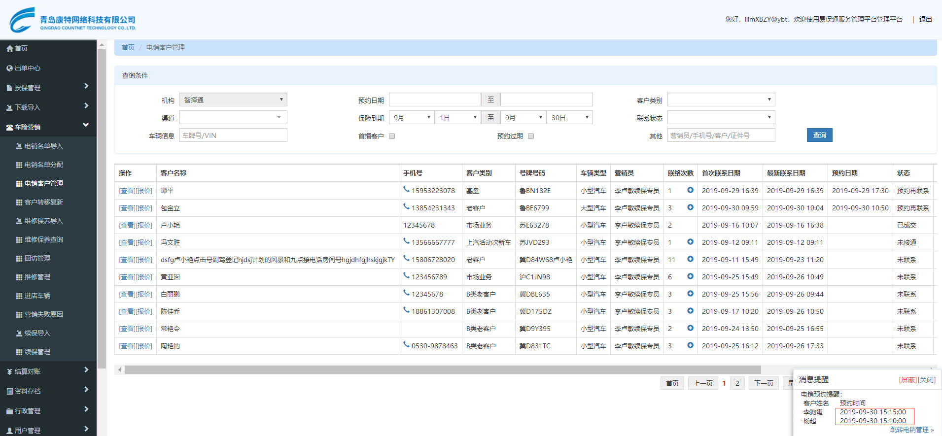Open the 客户类别 dropdown
This screenshot has width=942, height=436.
[x=721, y=100]
